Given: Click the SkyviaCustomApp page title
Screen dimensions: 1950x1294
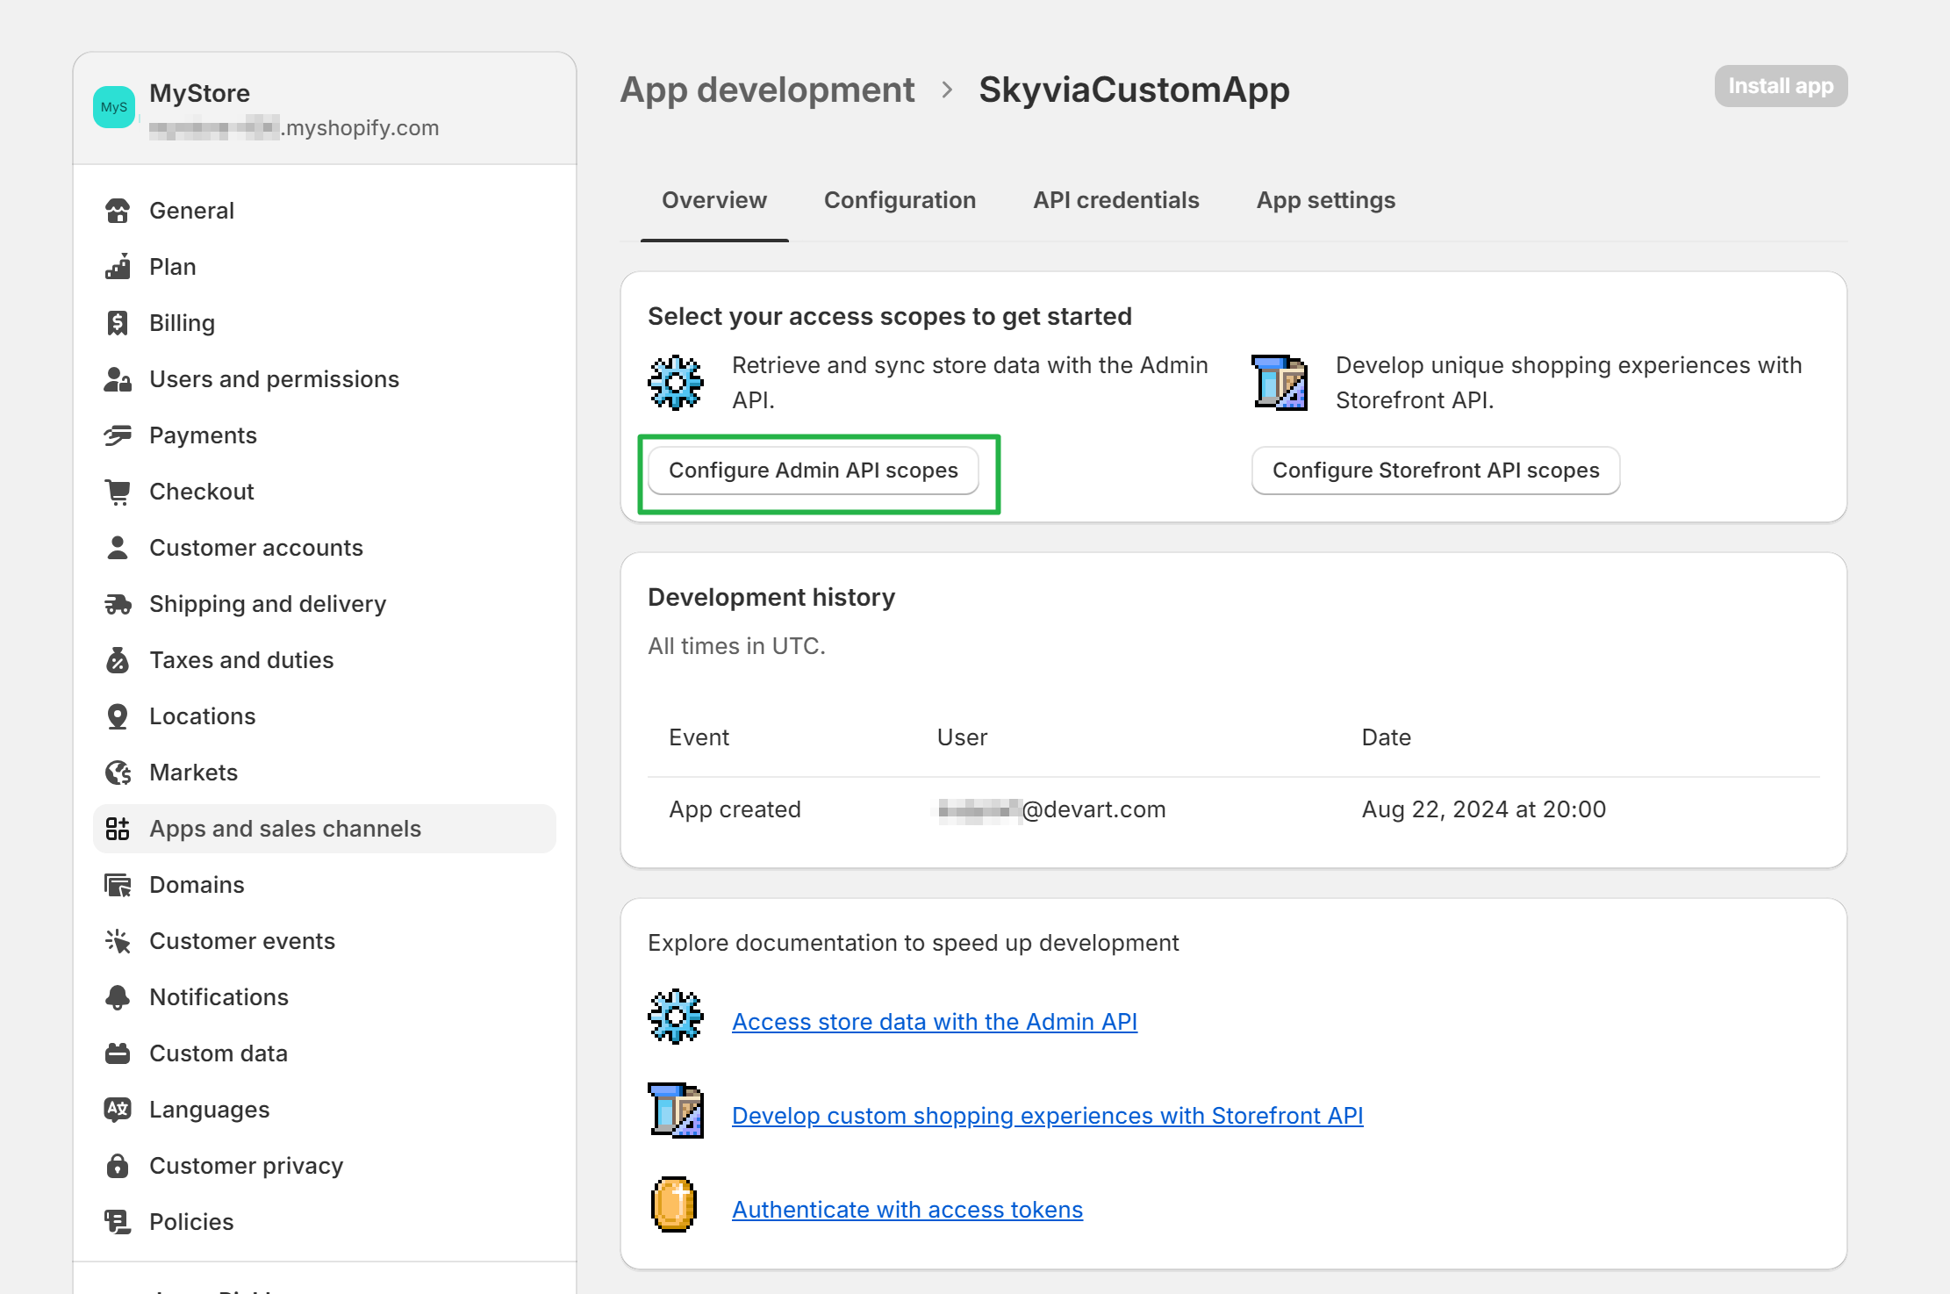Looking at the screenshot, I should click(x=1134, y=90).
